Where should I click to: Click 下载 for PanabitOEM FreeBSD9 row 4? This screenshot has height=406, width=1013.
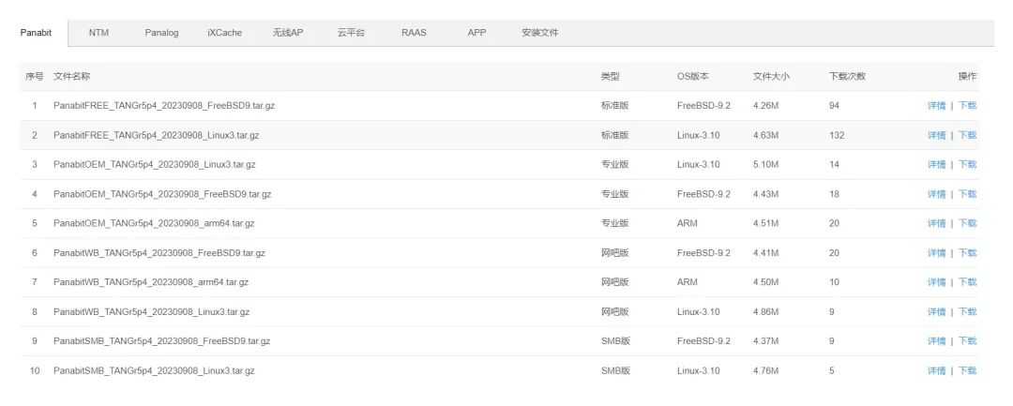coord(967,194)
